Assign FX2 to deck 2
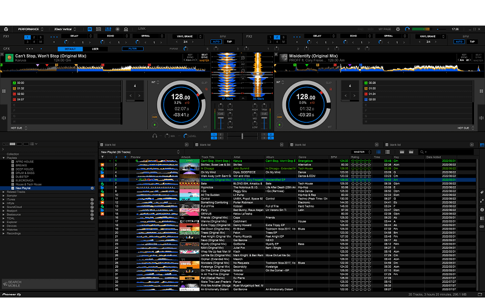485x301 pixels. 277,37
